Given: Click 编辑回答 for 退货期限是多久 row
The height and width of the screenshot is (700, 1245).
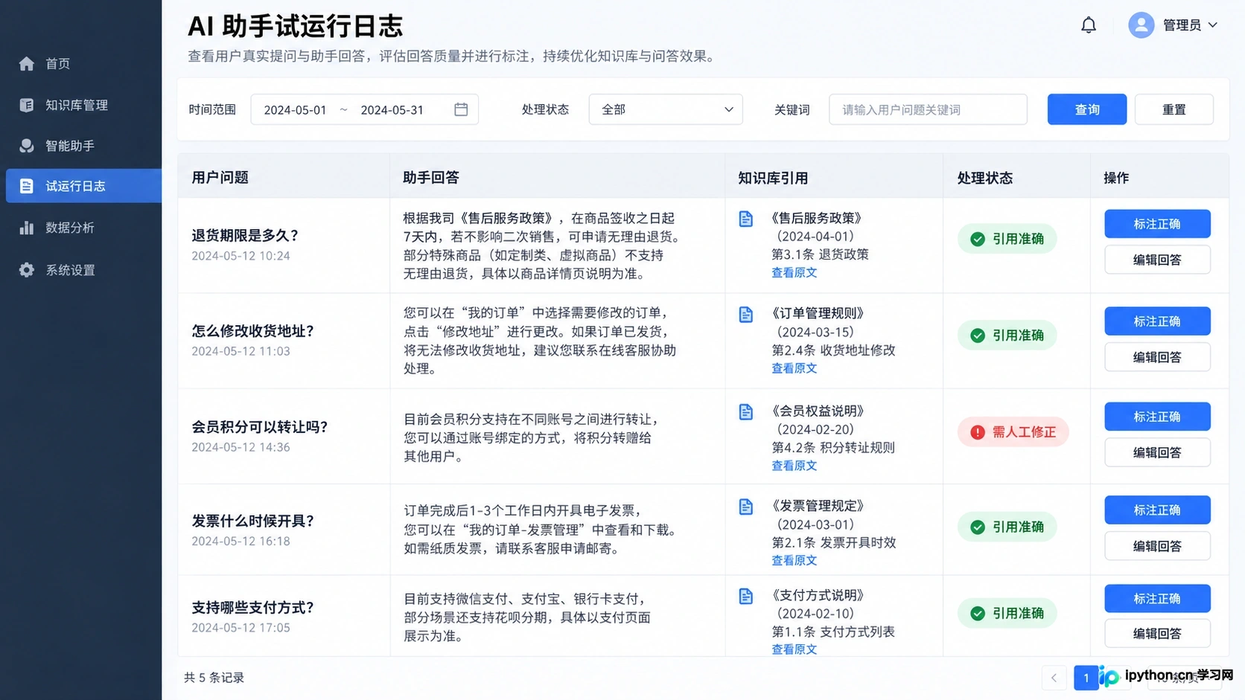Looking at the screenshot, I should (1157, 260).
